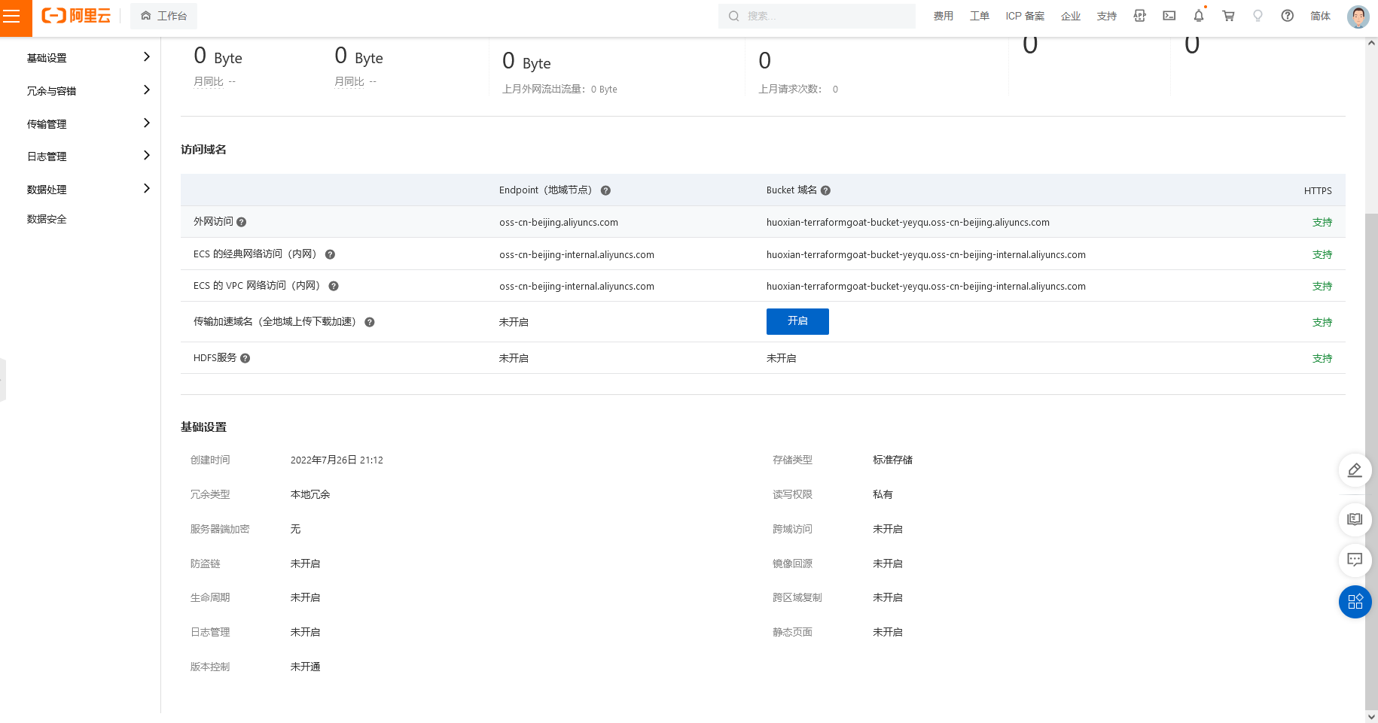
Task: Expand 基础设置 sidebar section
Action: (x=88, y=57)
